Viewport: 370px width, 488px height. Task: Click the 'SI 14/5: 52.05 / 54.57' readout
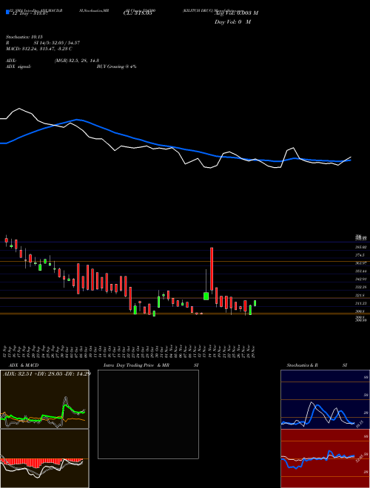(57, 43)
